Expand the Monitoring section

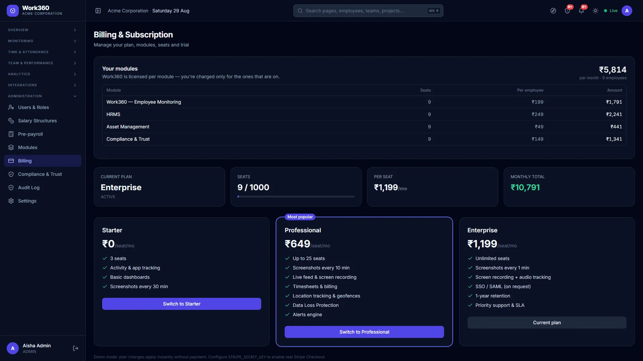(43, 41)
